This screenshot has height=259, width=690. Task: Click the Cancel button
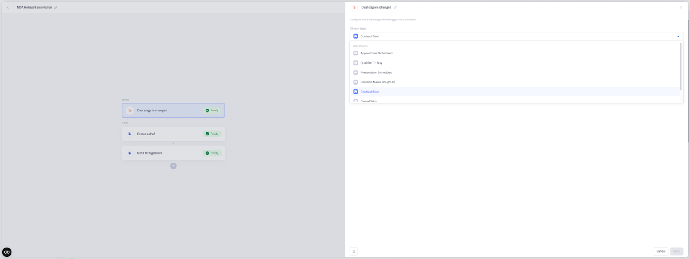(x=660, y=251)
